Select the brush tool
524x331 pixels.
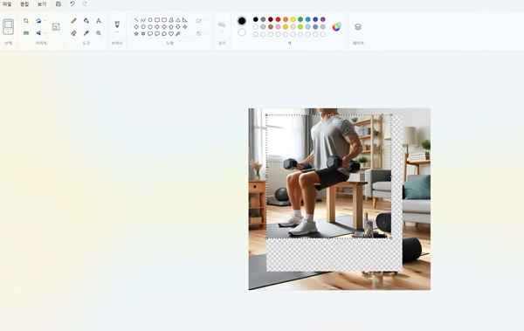click(x=117, y=24)
